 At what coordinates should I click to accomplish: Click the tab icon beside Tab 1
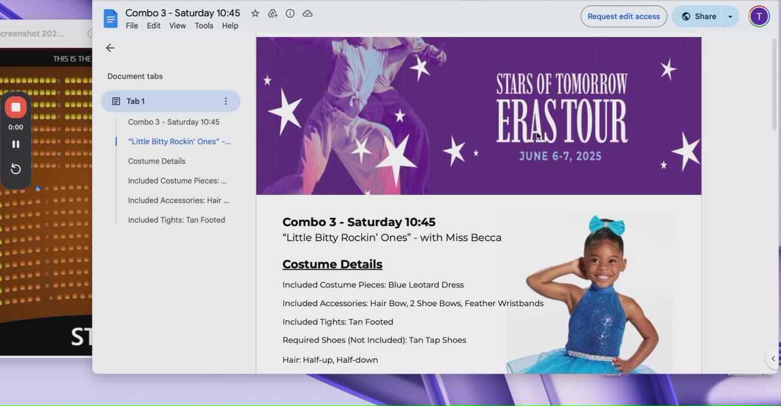click(116, 101)
